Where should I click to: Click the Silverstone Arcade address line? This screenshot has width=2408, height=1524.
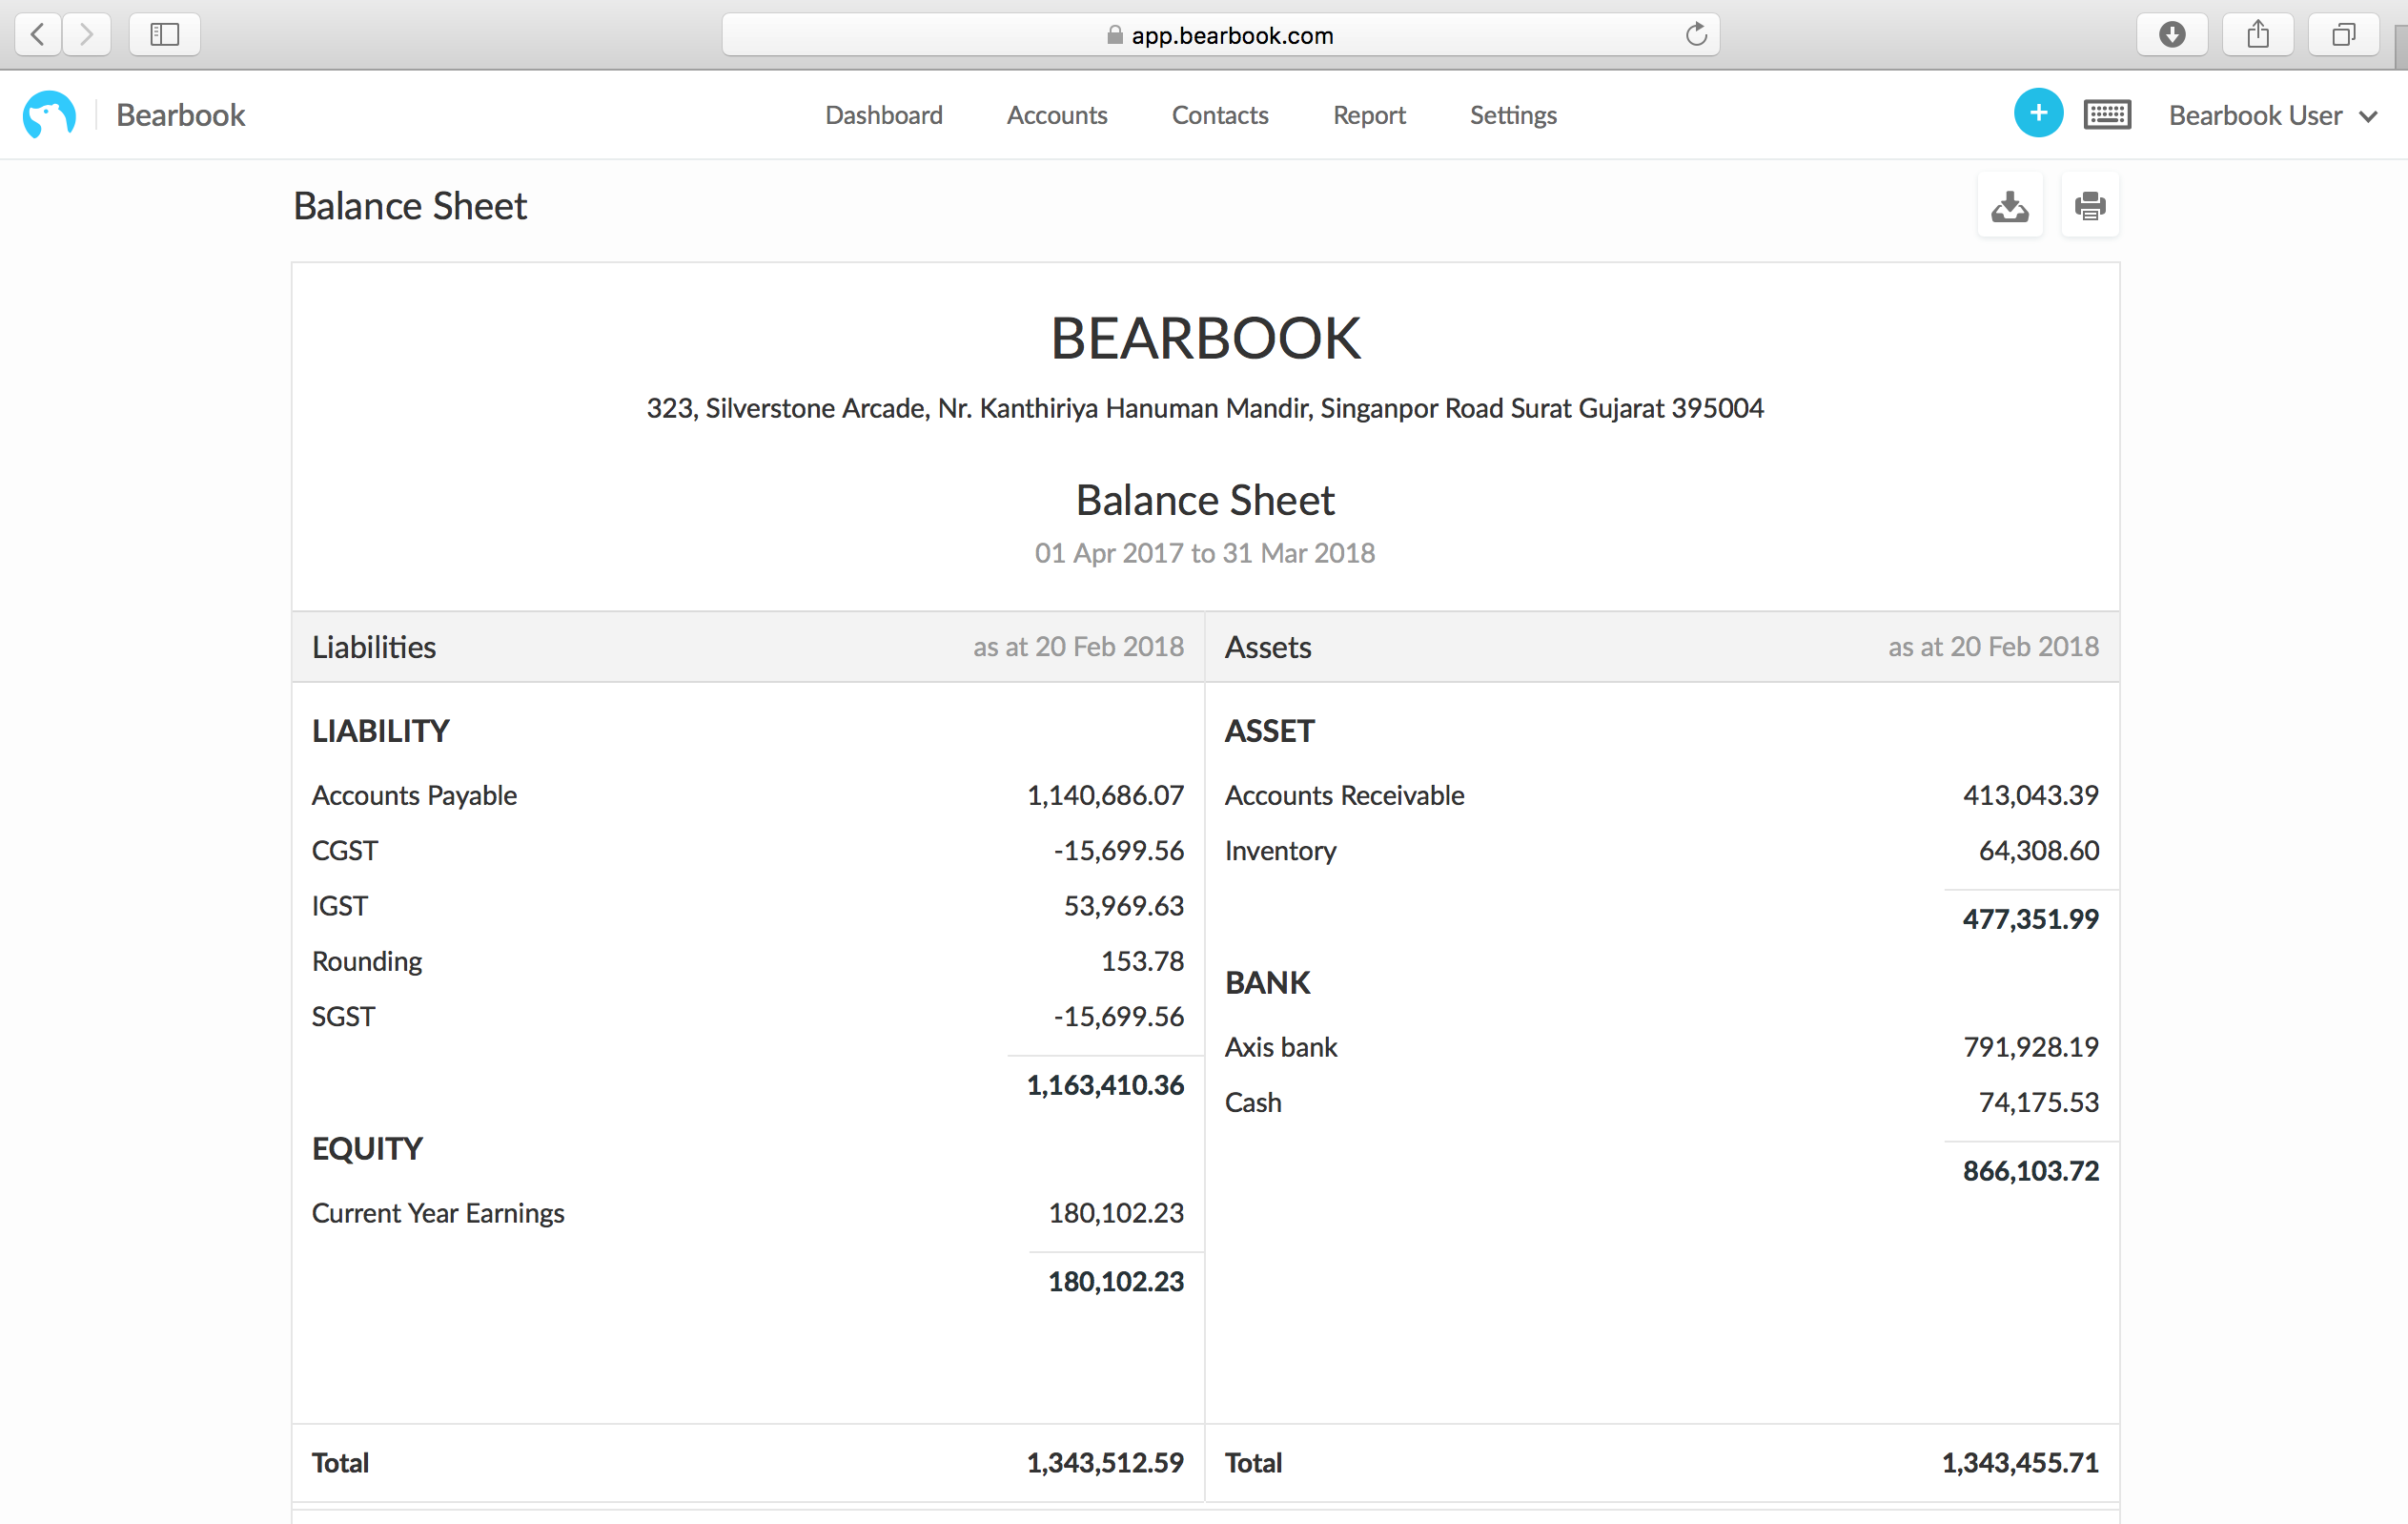(1204, 408)
